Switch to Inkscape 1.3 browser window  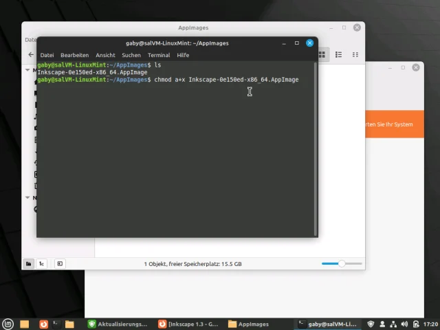click(188, 324)
